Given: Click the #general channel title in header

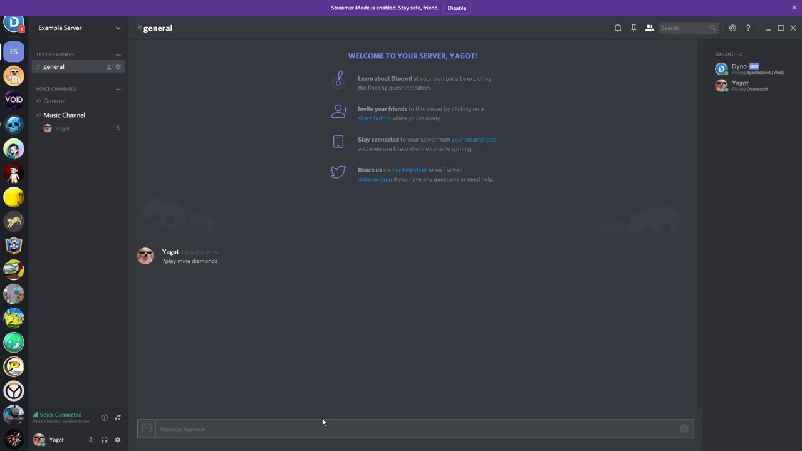Looking at the screenshot, I should coord(155,28).
